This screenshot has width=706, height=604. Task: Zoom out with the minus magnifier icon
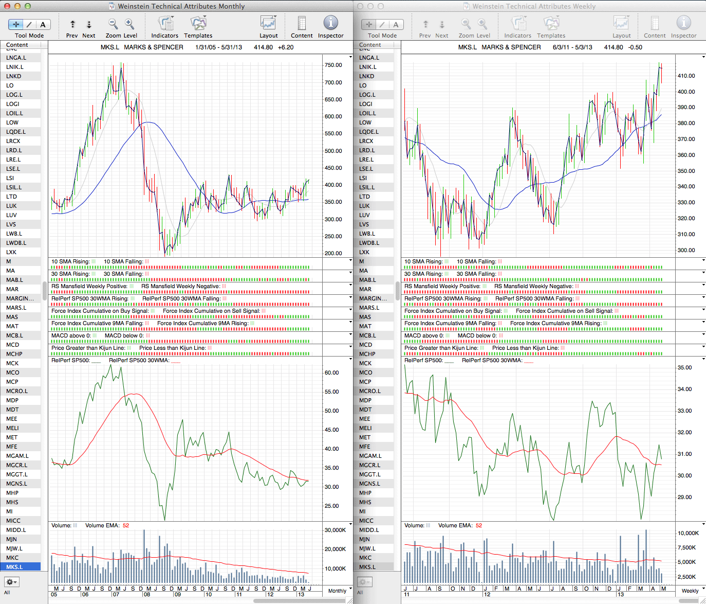coord(113,24)
